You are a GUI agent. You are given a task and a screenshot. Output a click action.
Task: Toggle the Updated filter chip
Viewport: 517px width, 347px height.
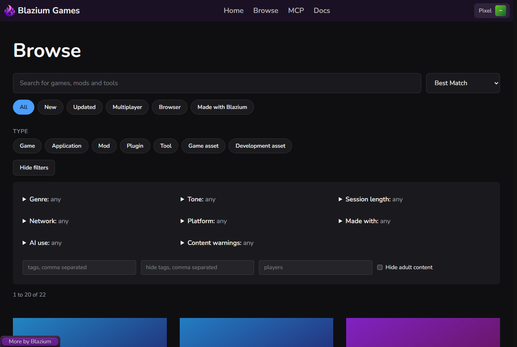(84, 107)
